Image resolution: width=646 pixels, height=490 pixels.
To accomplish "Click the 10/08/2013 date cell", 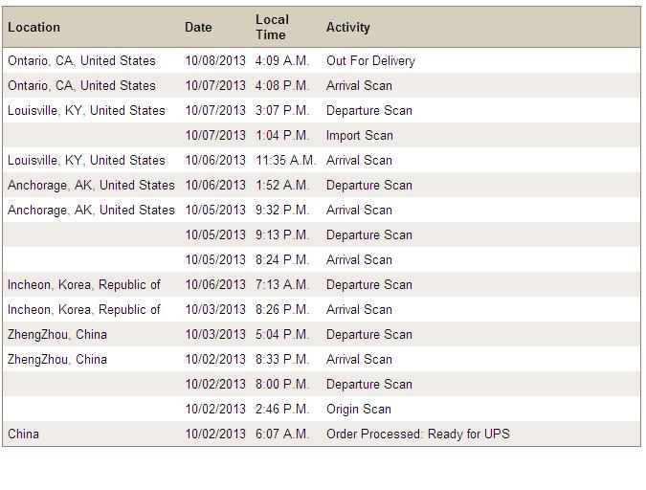I will coord(215,61).
